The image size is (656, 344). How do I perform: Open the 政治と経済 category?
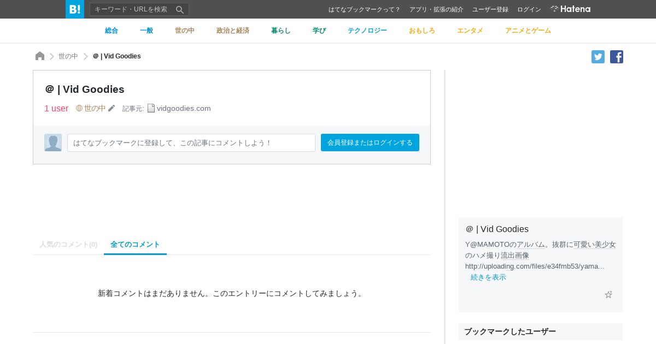(x=233, y=31)
